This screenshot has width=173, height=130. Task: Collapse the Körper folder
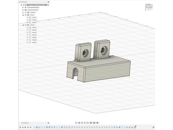click(23, 15)
